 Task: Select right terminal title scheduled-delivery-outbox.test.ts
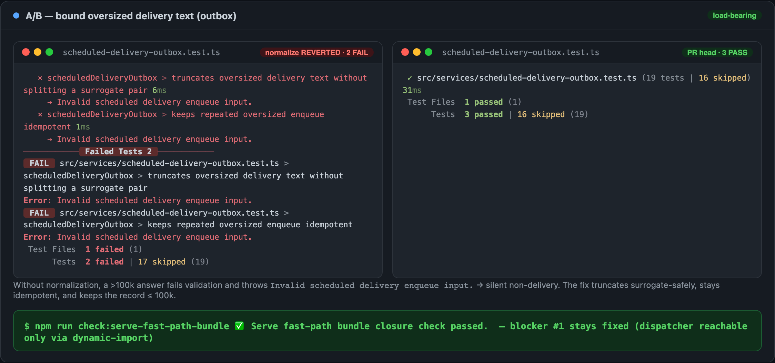[521, 52]
